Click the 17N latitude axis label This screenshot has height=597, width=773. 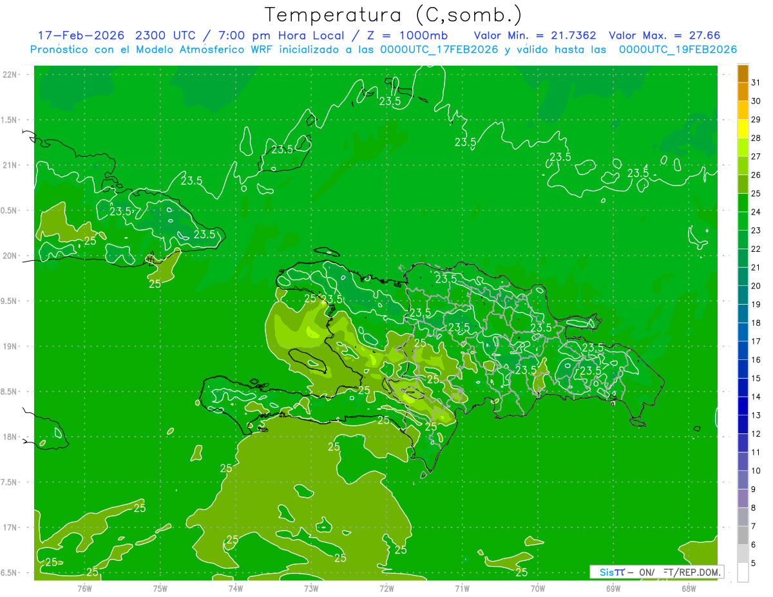[x=10, y=527]
